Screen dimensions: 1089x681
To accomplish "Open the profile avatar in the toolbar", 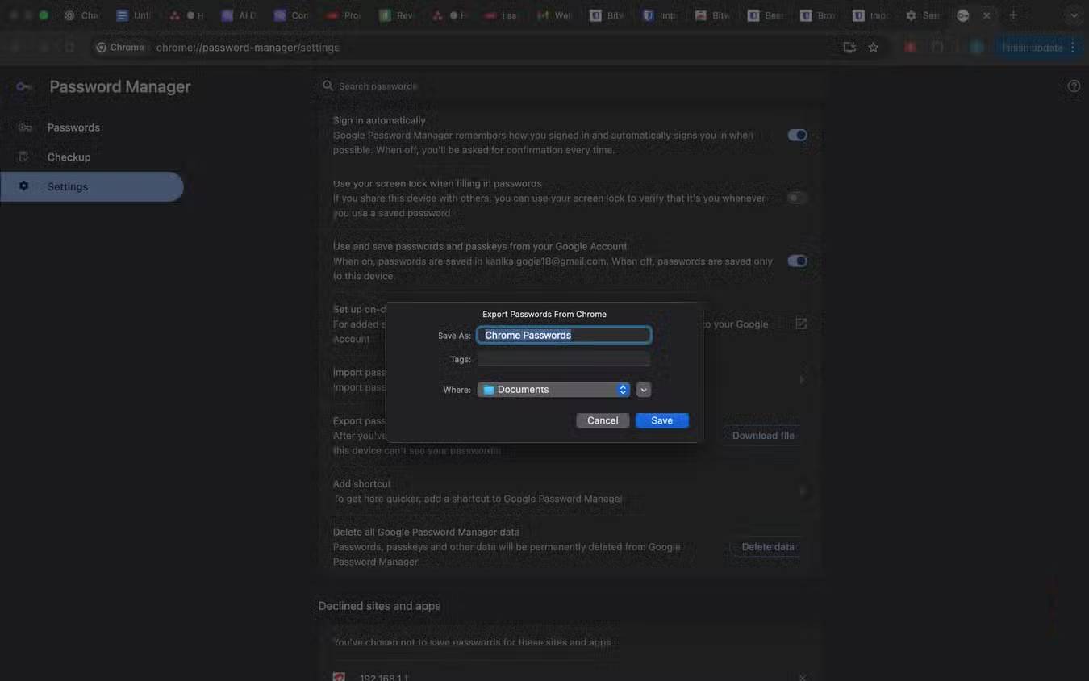I will coord(976,48).
